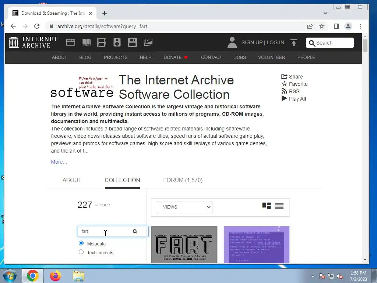377x283 pixels.
Task: Open the Texts book icon in header
Action: pos(86,42)
